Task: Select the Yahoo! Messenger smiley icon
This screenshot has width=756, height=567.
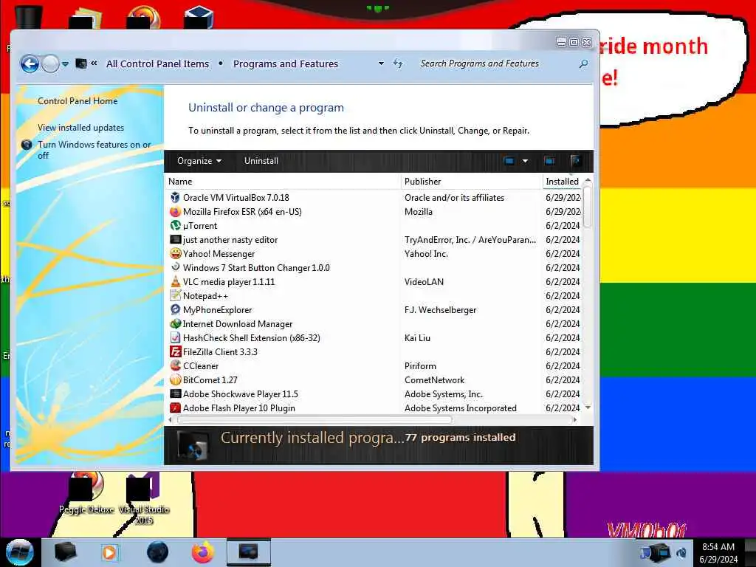Action: pos(175,253)
